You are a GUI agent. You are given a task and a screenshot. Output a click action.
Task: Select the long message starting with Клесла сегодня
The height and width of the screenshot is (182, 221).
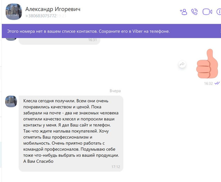pyautogui.click(x=71, y=131)
